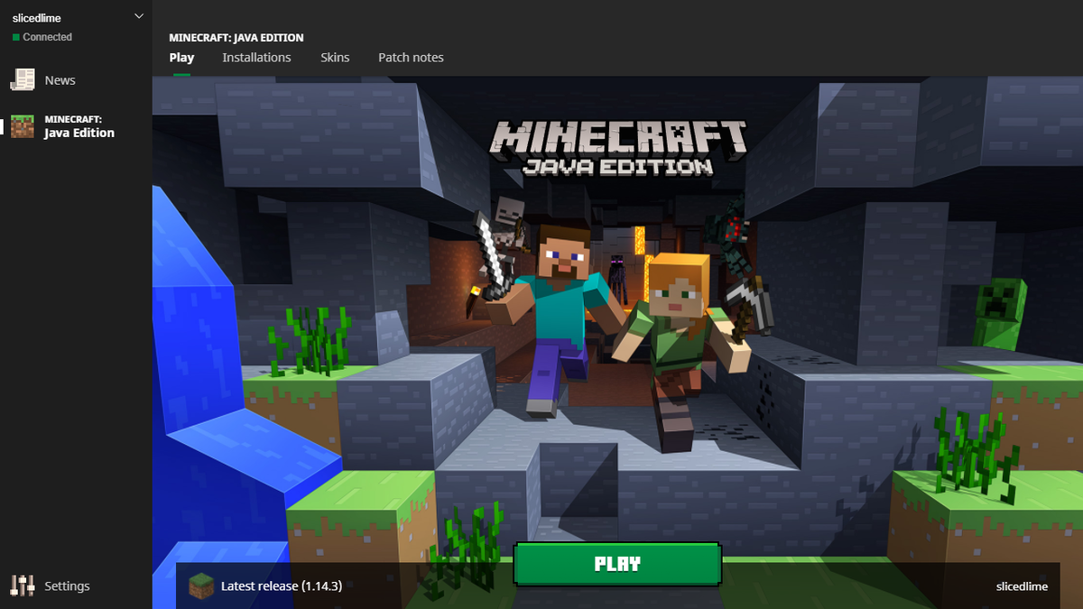Switch to the Skins tab
The height and width of the screenshot is (609, 1083).
pyautogui.click(x=335, y=57)
